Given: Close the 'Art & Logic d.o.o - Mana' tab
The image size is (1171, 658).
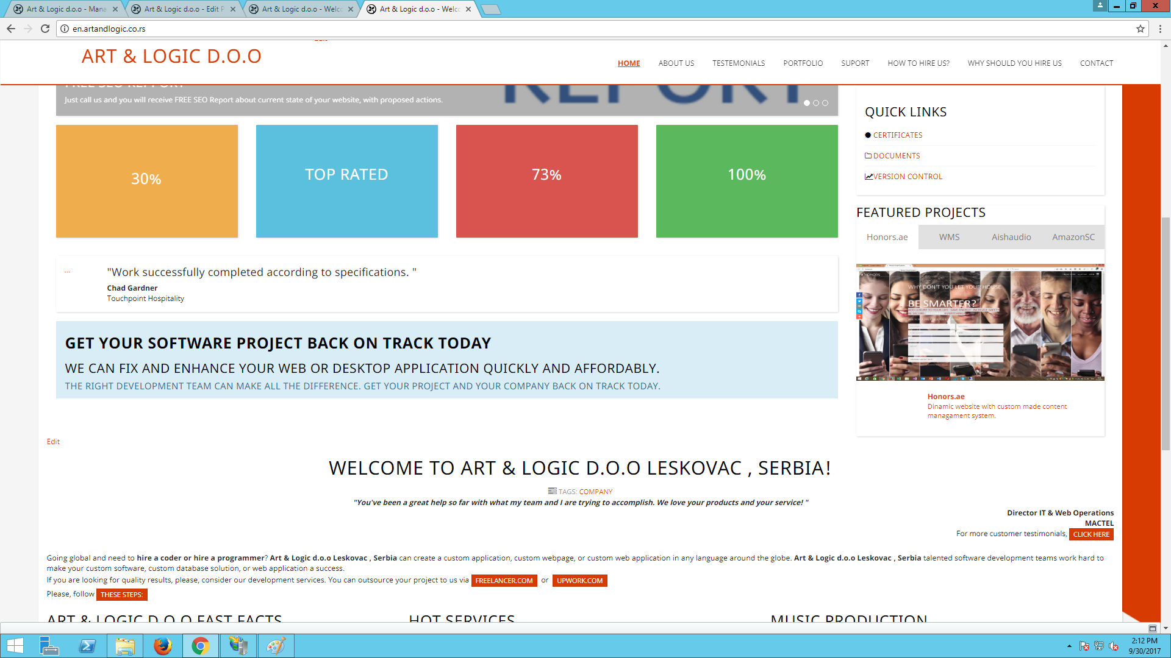Looking at the screenshot, I should [115, 9].
